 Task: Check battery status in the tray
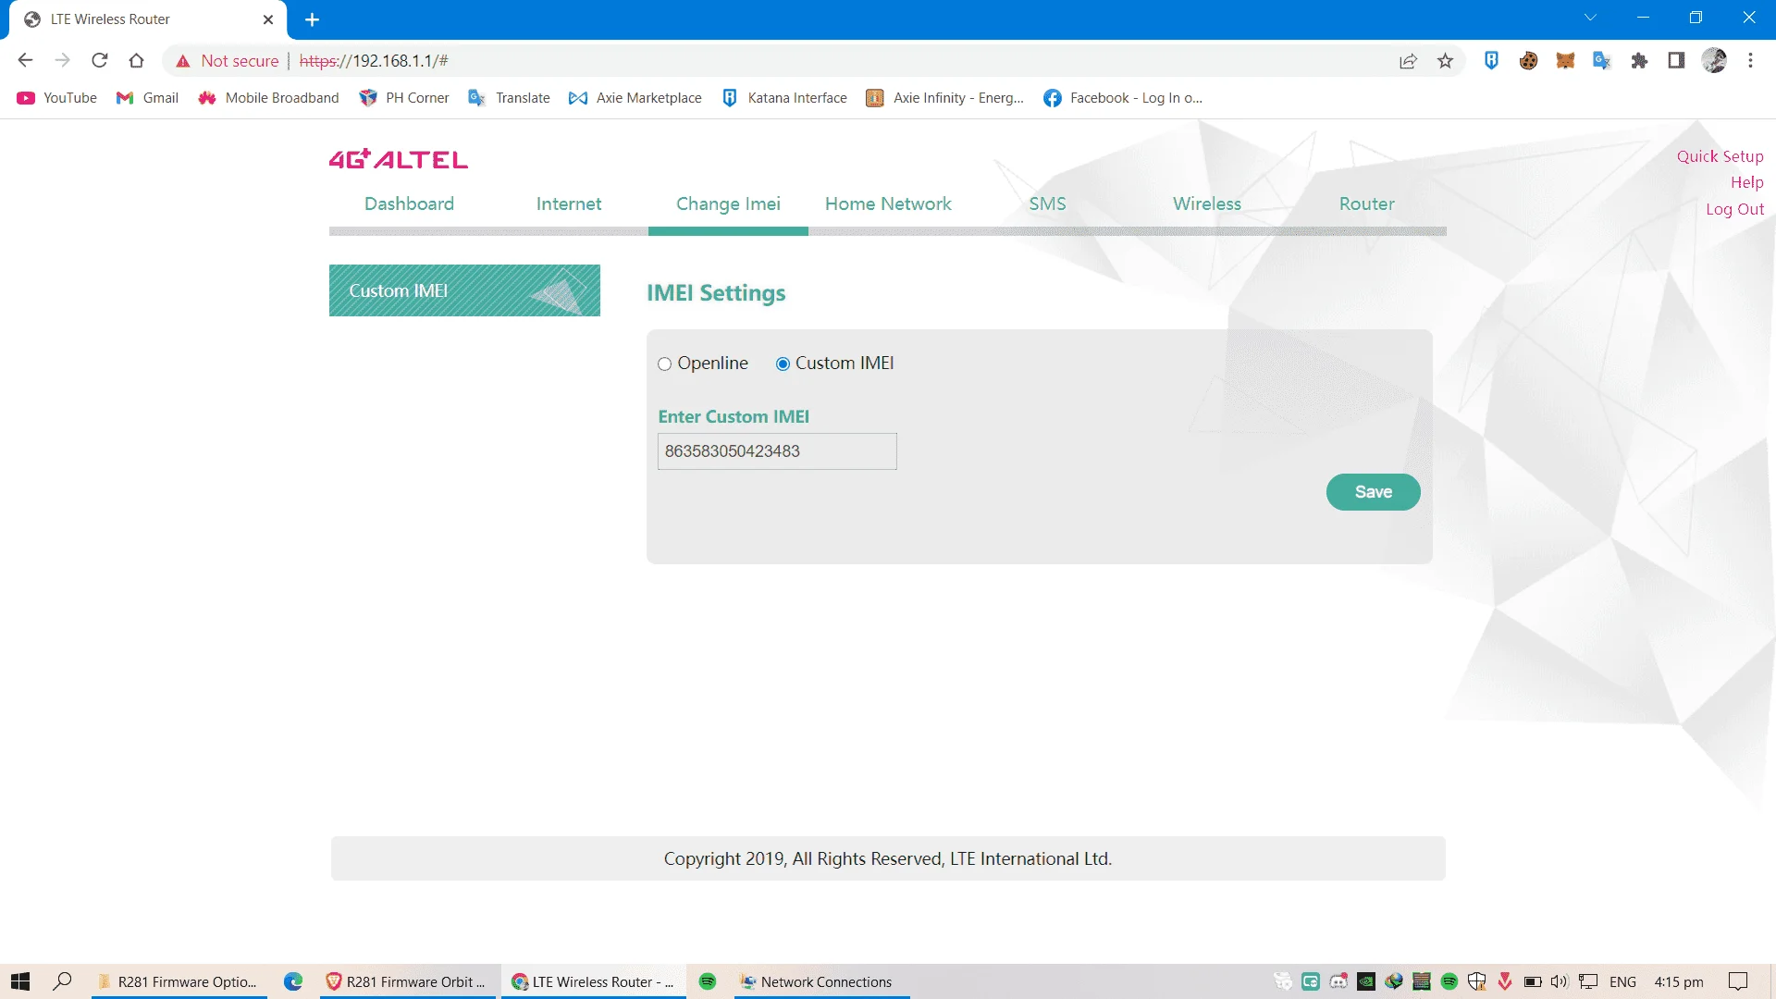(x=1533, y=981)
